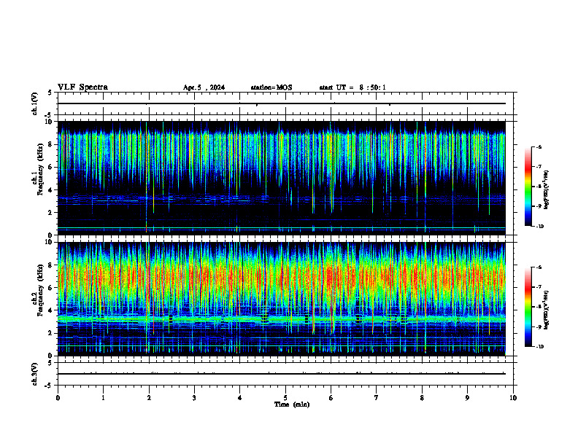Click time axis tick label '6'
The image size is (578, 446).
(331, 398)
